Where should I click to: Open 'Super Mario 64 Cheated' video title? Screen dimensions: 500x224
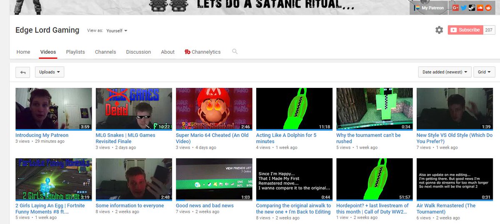tap(212, 138)
